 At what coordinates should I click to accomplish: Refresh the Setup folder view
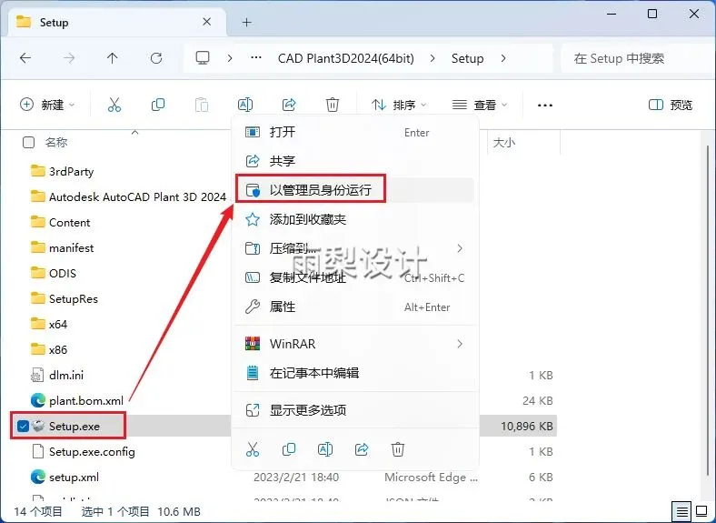click(156, 58)
